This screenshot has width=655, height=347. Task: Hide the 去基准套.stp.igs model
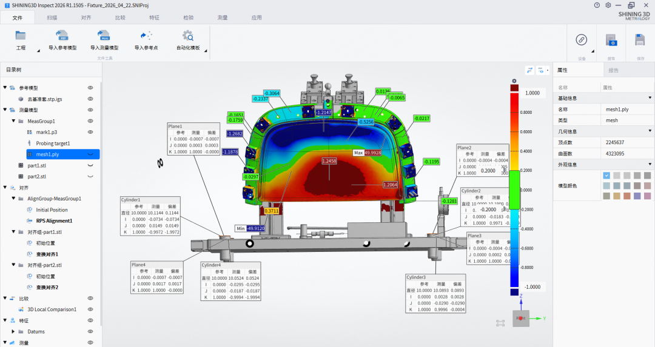[x=90, y=99]
